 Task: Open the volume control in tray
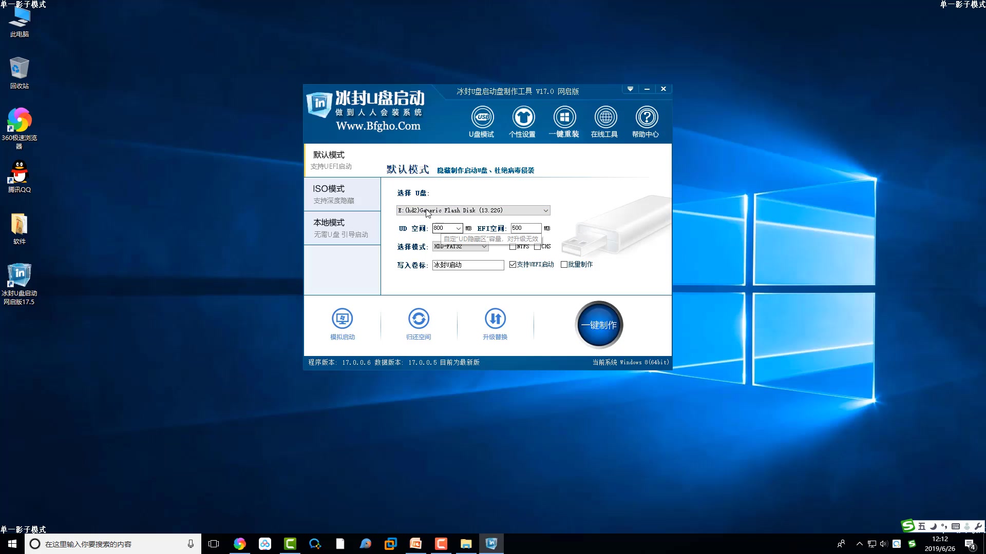(884, 544)
